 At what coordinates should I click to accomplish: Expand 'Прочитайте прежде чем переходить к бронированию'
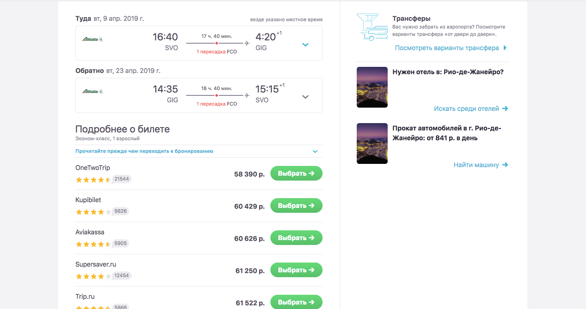(315, 151)
